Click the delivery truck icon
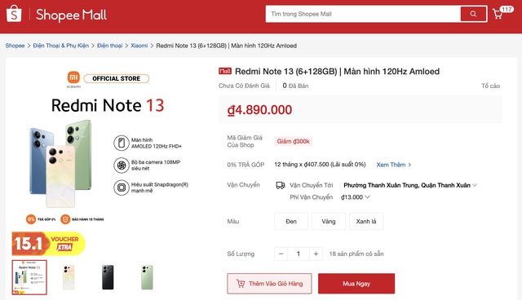The image size is (522, 300). pyautogui.click(x=281, y=185)
